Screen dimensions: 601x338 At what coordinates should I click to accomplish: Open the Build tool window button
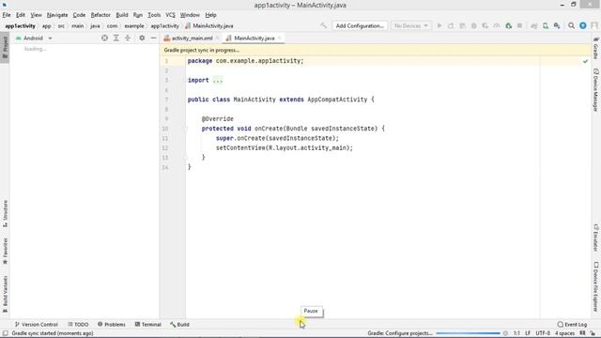179,324
